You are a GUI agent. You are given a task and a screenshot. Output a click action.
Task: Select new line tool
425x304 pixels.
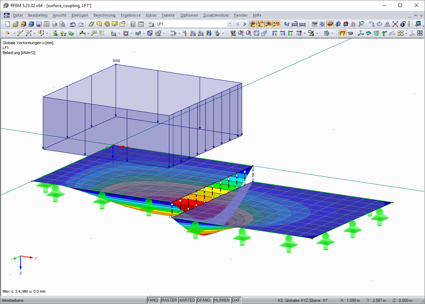point(20,33)
